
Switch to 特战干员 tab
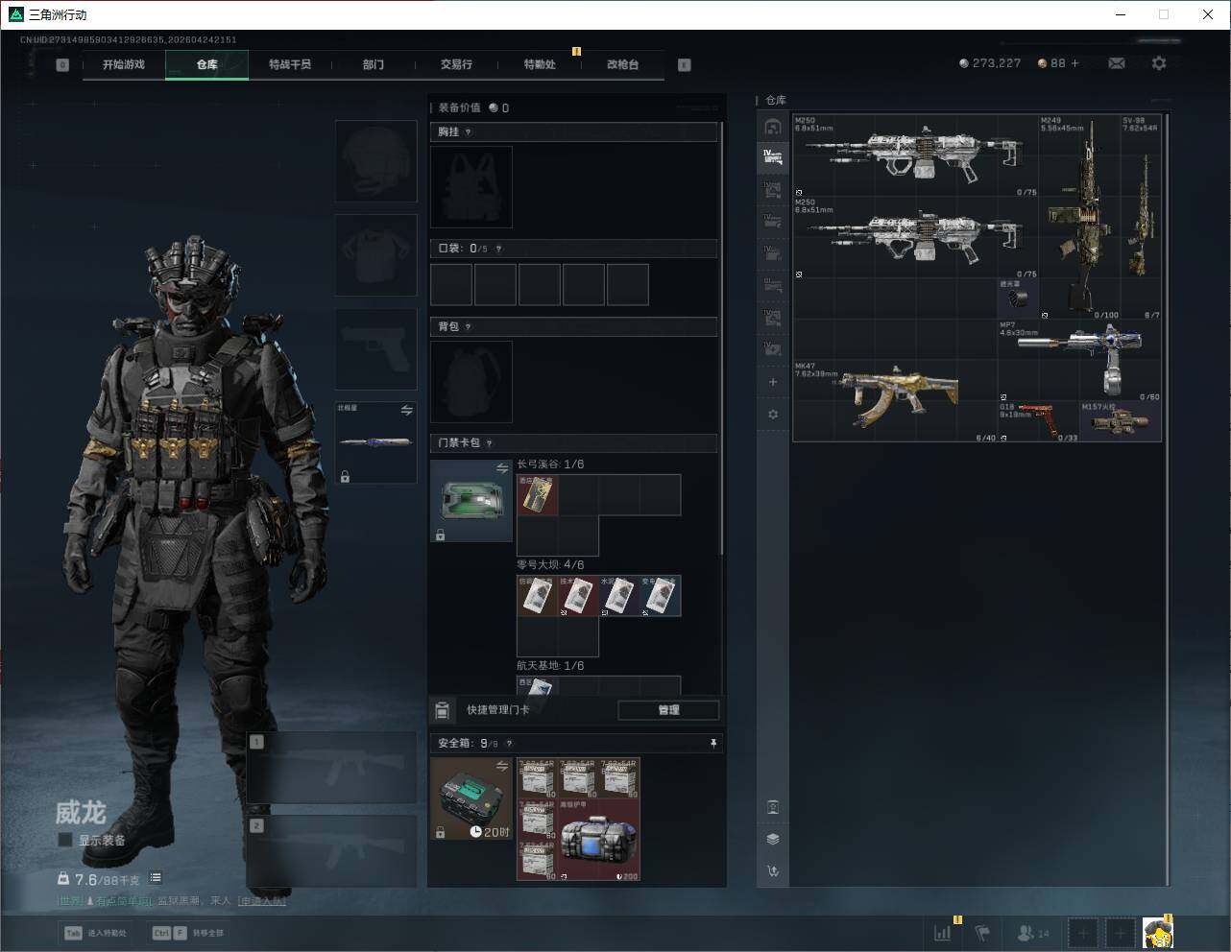(x=290, y=64)
